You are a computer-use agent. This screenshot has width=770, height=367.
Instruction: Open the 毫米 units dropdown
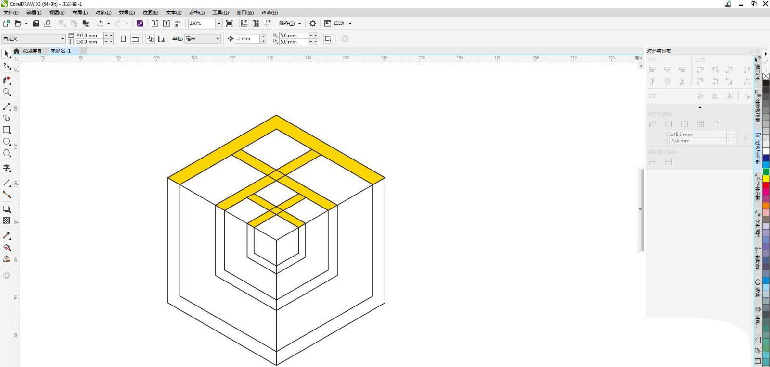218,39
